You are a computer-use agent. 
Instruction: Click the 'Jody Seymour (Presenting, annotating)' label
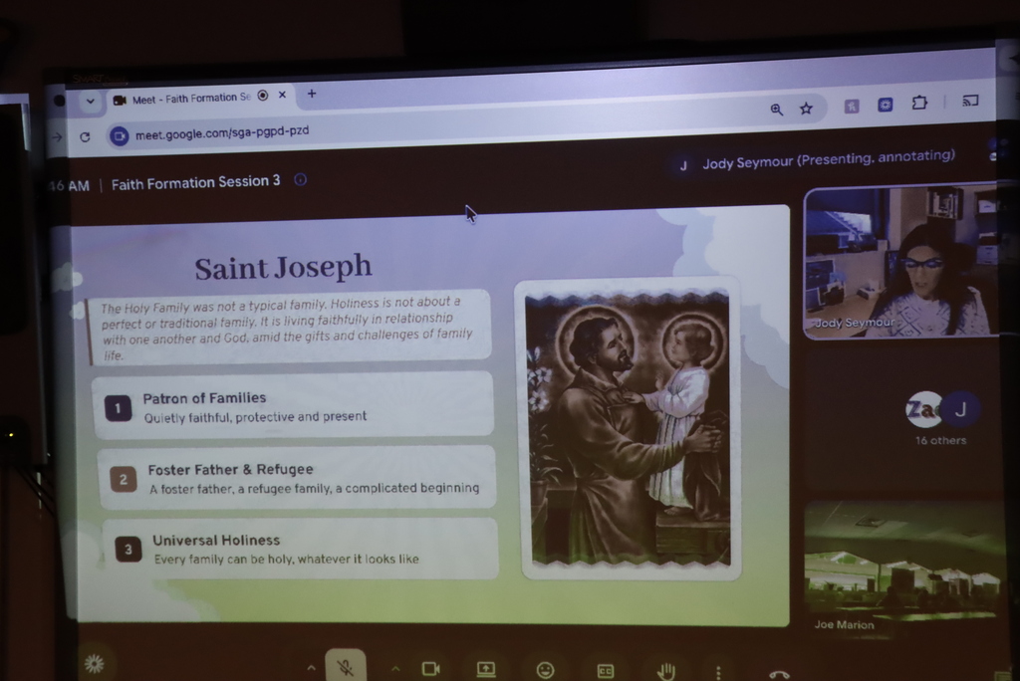pyautogui.click(x=828, y=159)
